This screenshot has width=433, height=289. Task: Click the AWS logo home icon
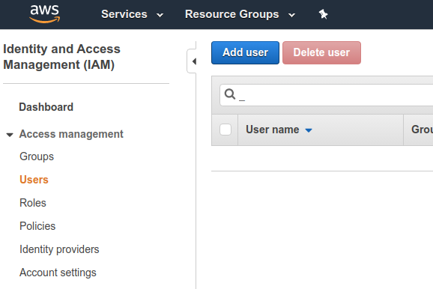[44, 13]
